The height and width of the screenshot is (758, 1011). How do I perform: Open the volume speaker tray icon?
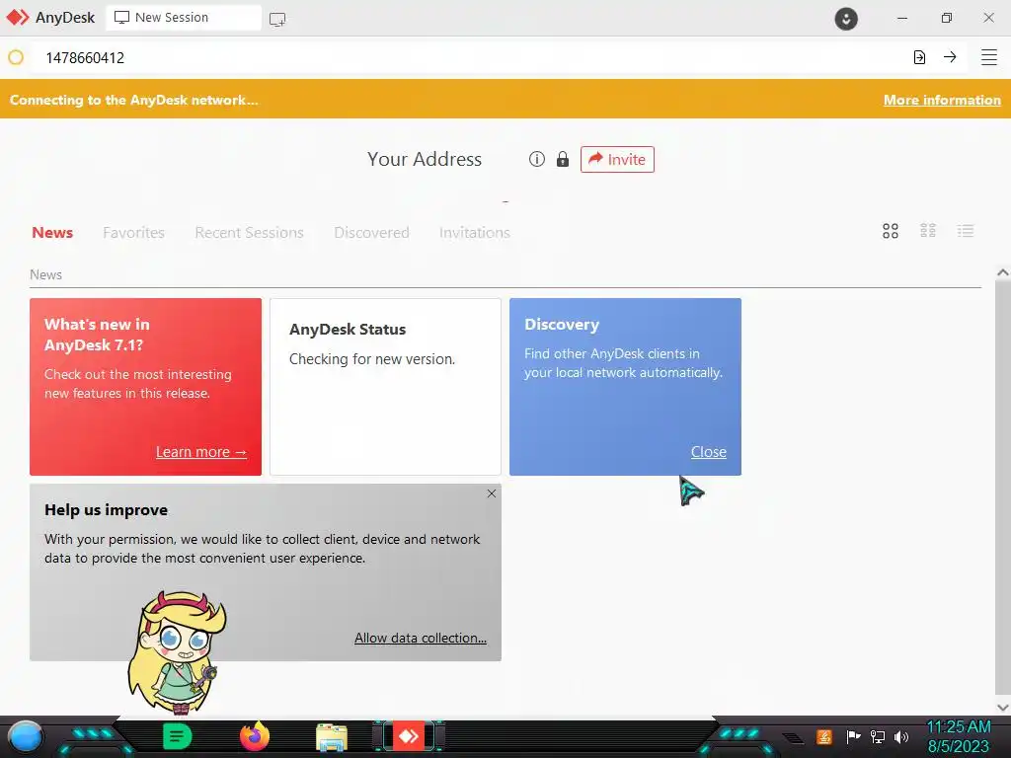[x=900, y=736]
